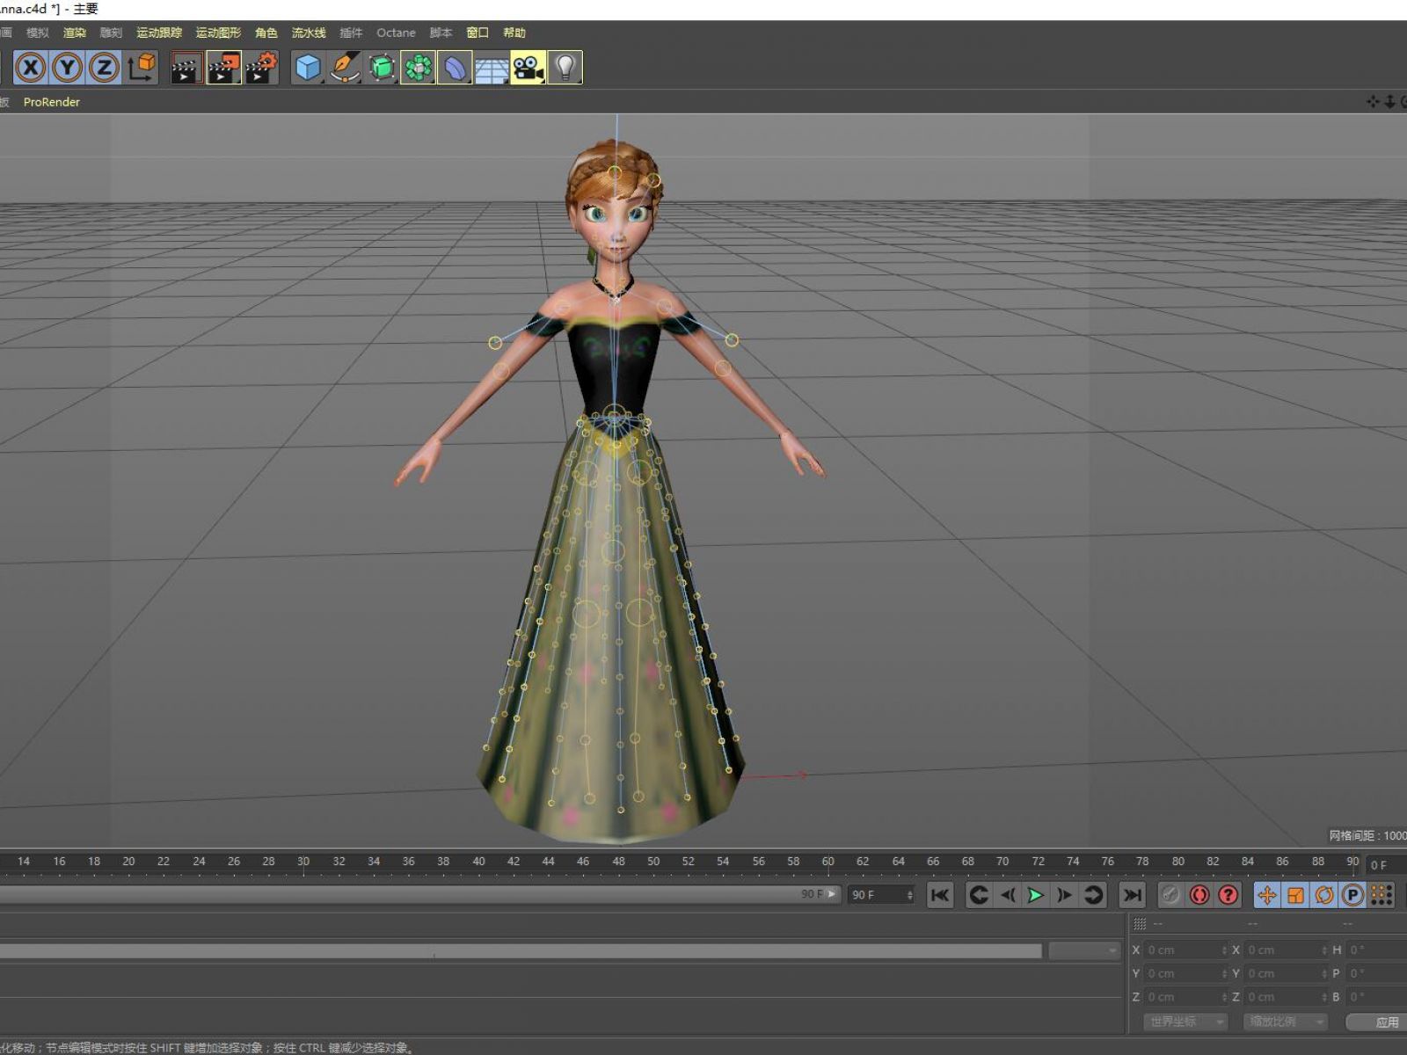Open the 窗口 menu
Viewport: 1407px width, 1055px height.
click(x=478, y=33)
